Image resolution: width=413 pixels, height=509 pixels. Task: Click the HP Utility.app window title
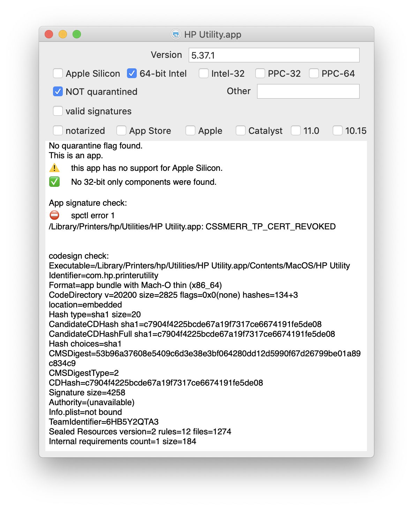coord(213,35)
